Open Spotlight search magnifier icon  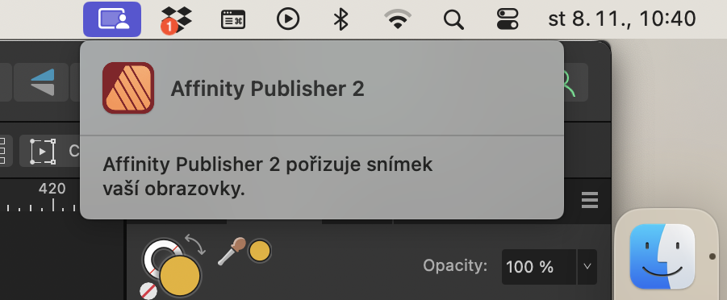click(453, 20)
